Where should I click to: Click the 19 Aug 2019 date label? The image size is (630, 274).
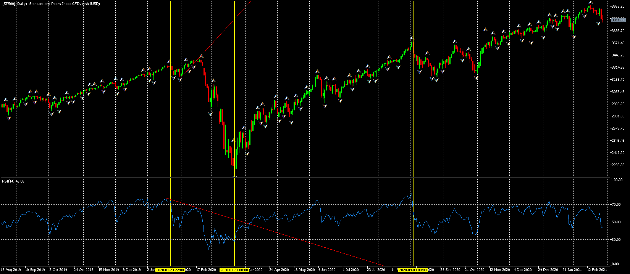point(11,270)
